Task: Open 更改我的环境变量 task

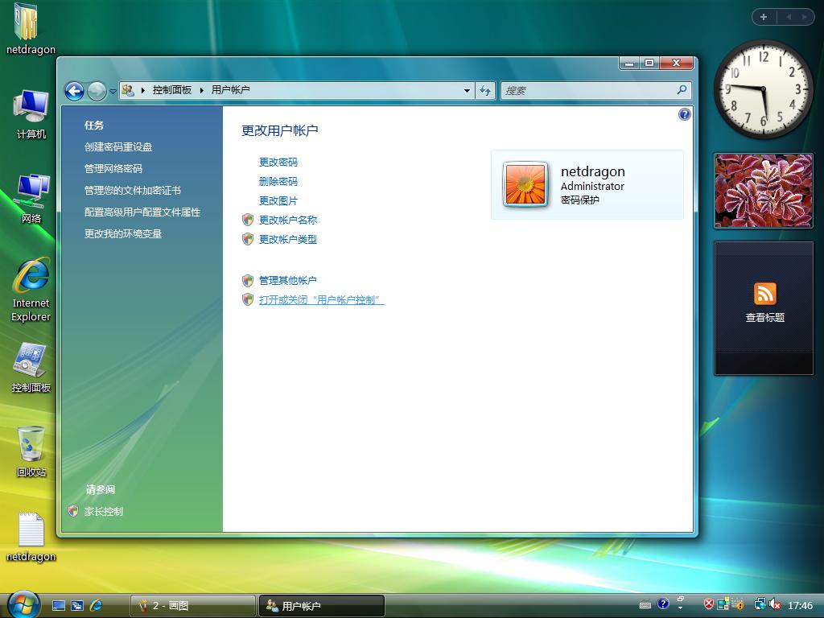Action: coord(123,234)
